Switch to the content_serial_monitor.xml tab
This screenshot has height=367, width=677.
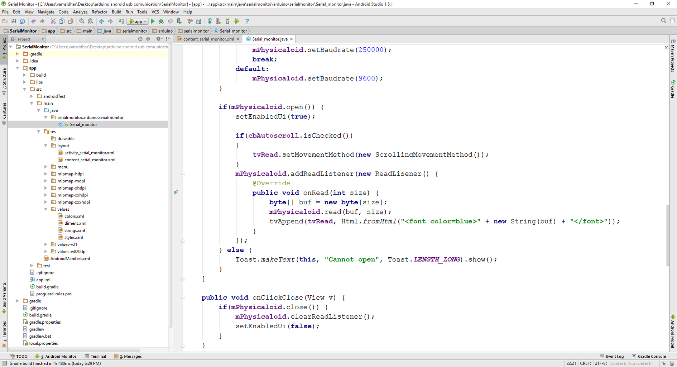point(208,39)
